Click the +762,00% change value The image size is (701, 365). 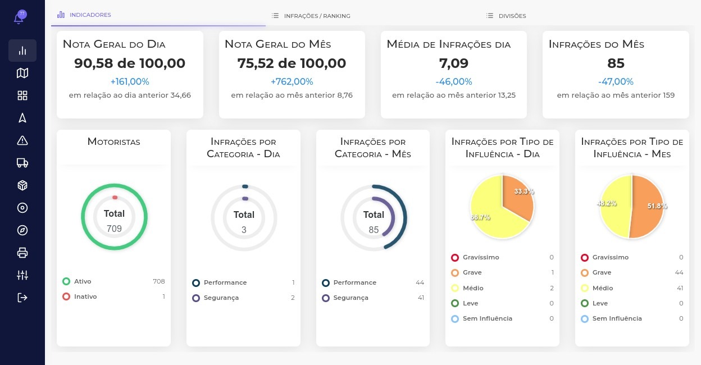point(292,81)
